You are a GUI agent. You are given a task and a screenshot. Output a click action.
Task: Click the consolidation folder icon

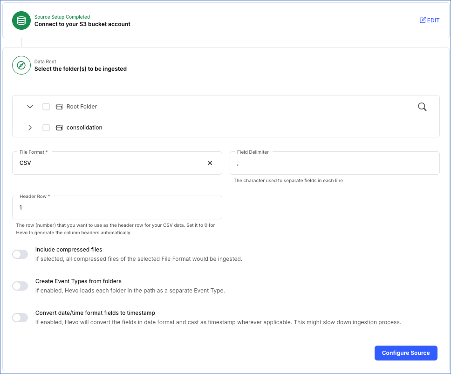(59, 128)
